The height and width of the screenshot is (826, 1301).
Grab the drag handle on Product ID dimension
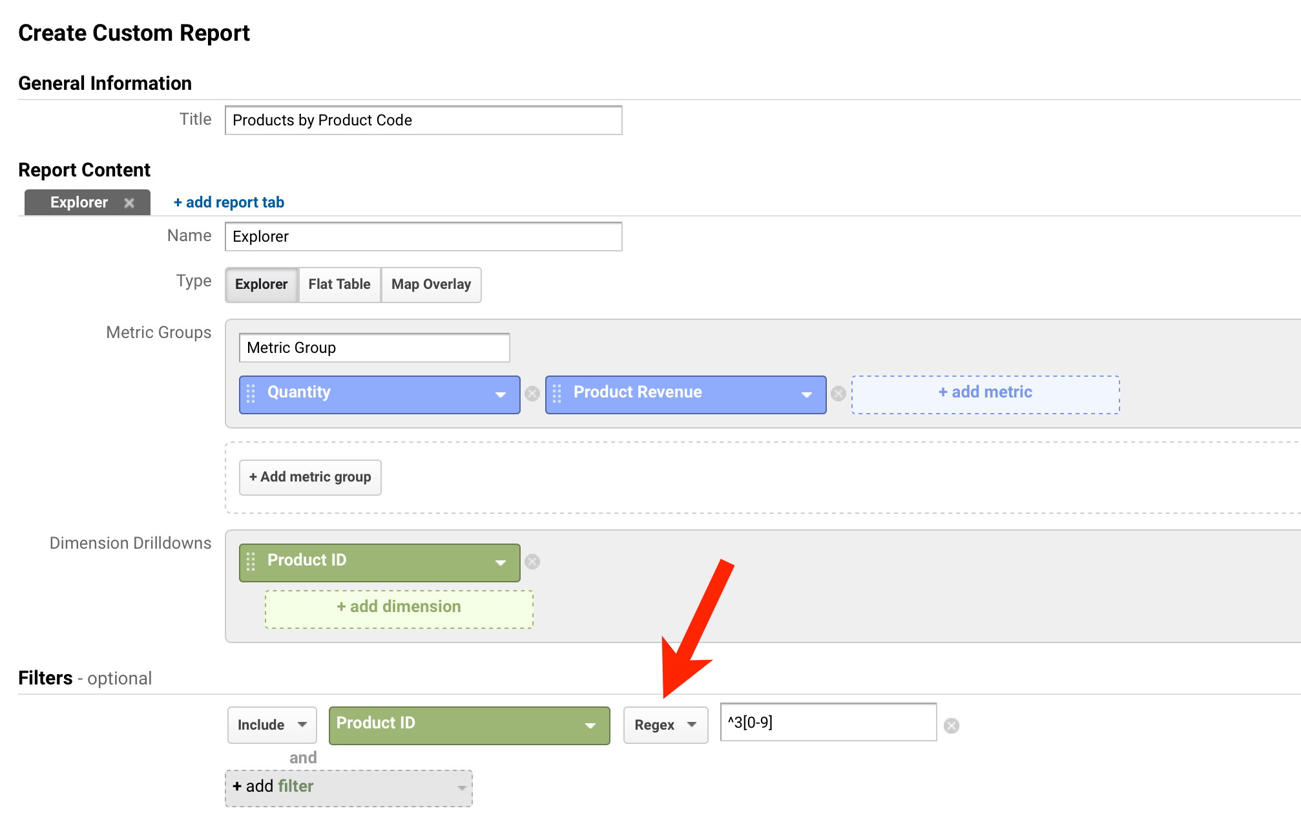252,562
